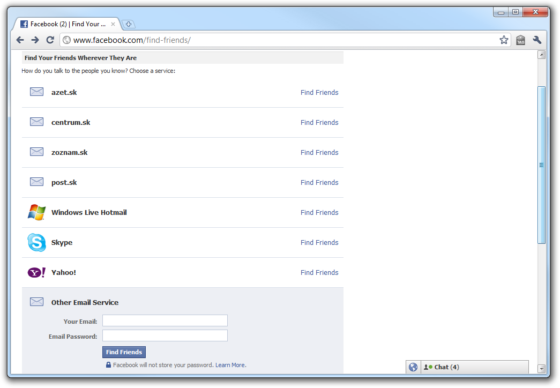
Task: Click the azet.sk envelope icon
Action: point(36,92)
